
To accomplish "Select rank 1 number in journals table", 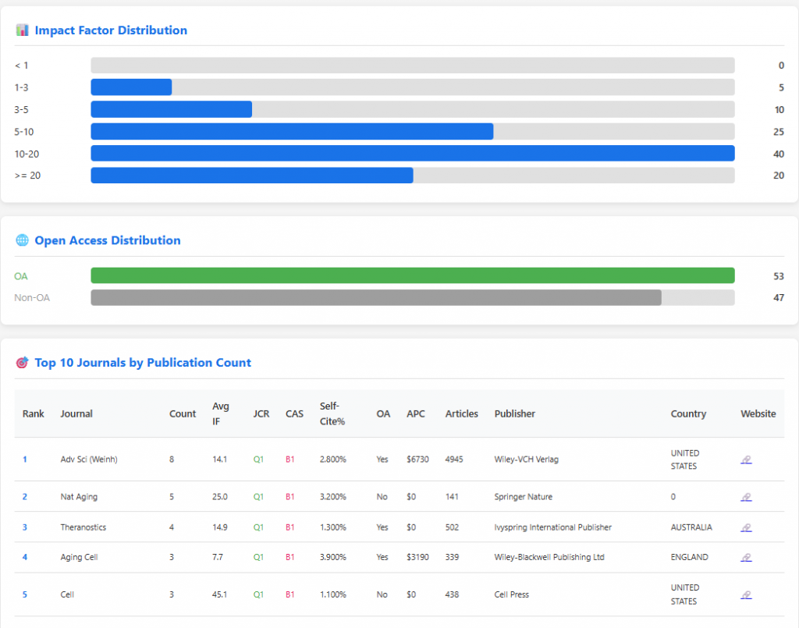I will (24, 459).
